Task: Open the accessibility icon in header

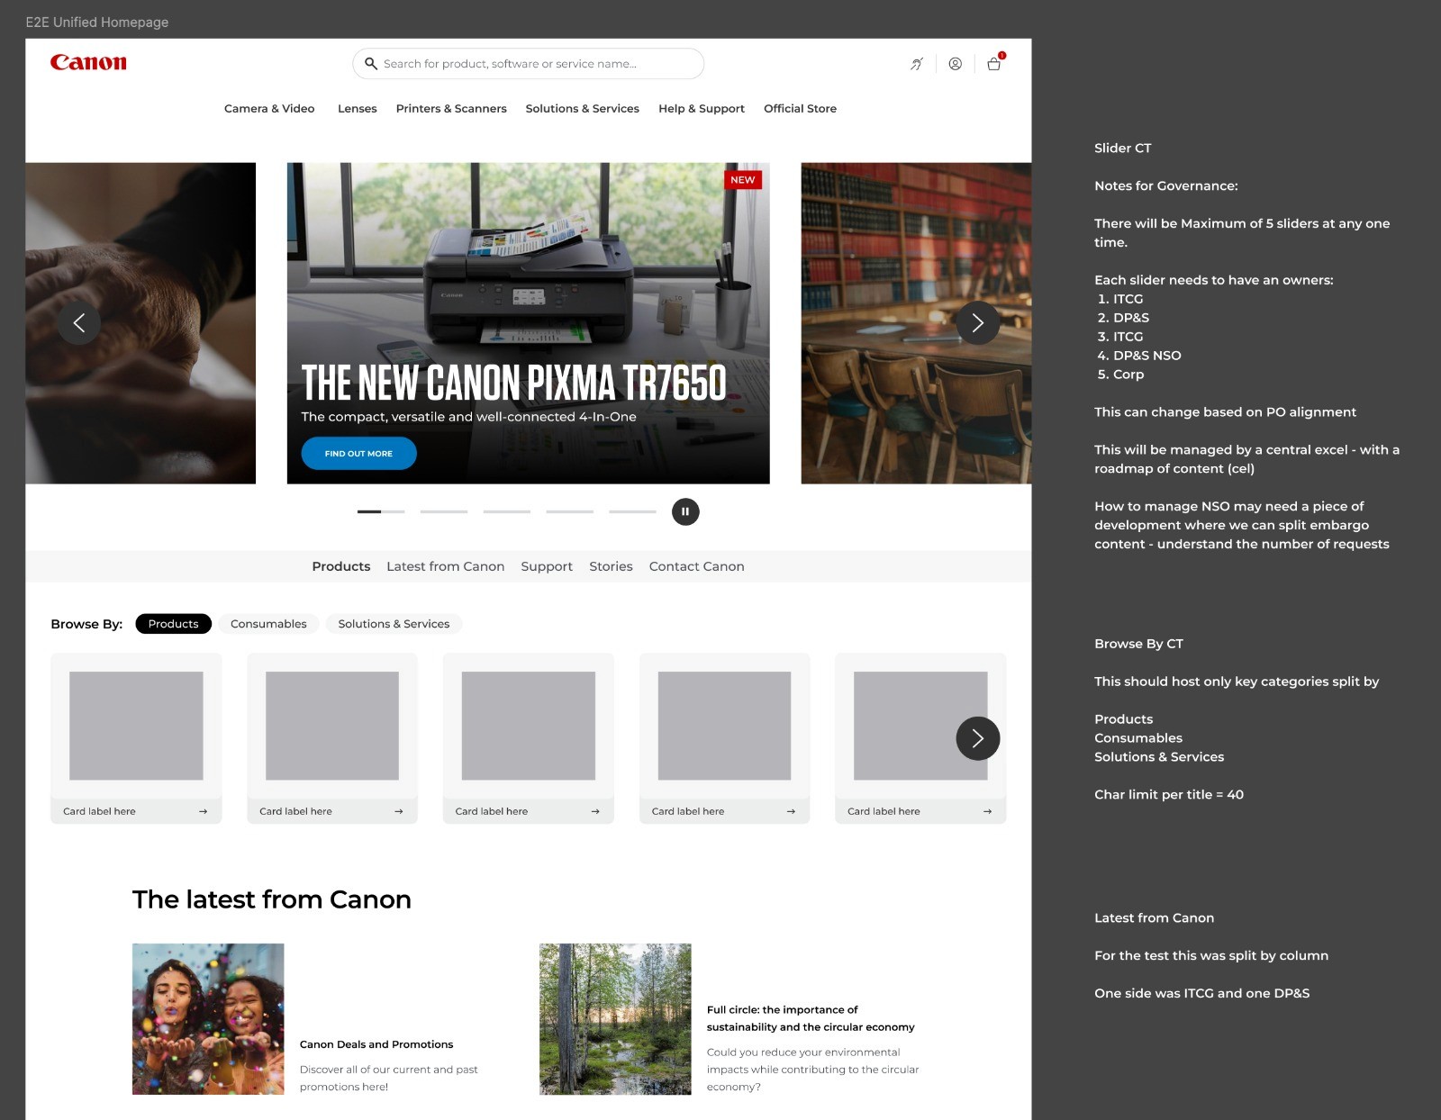Action: tap(916, 64)
